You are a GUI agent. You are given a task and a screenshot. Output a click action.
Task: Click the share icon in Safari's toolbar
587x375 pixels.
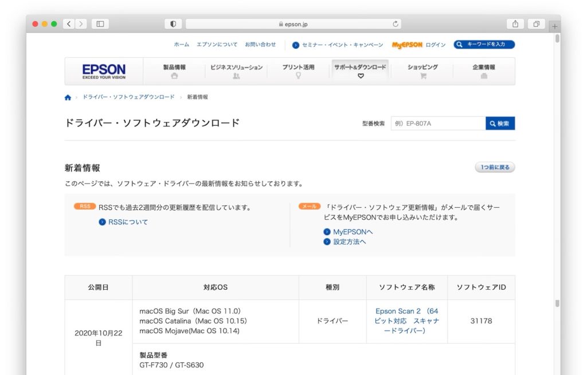click(x=515, y=24)
